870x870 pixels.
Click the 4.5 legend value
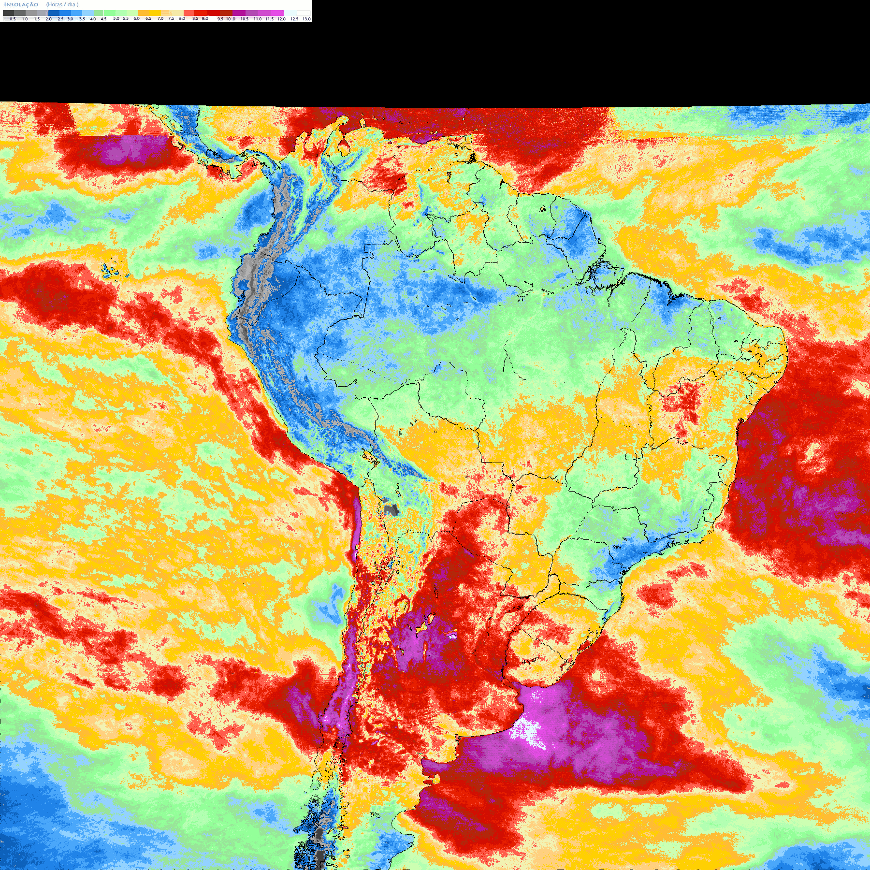tap(103, 19)
